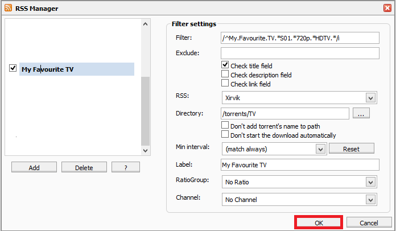Enable Don't start the download automatically

[225, 134]
